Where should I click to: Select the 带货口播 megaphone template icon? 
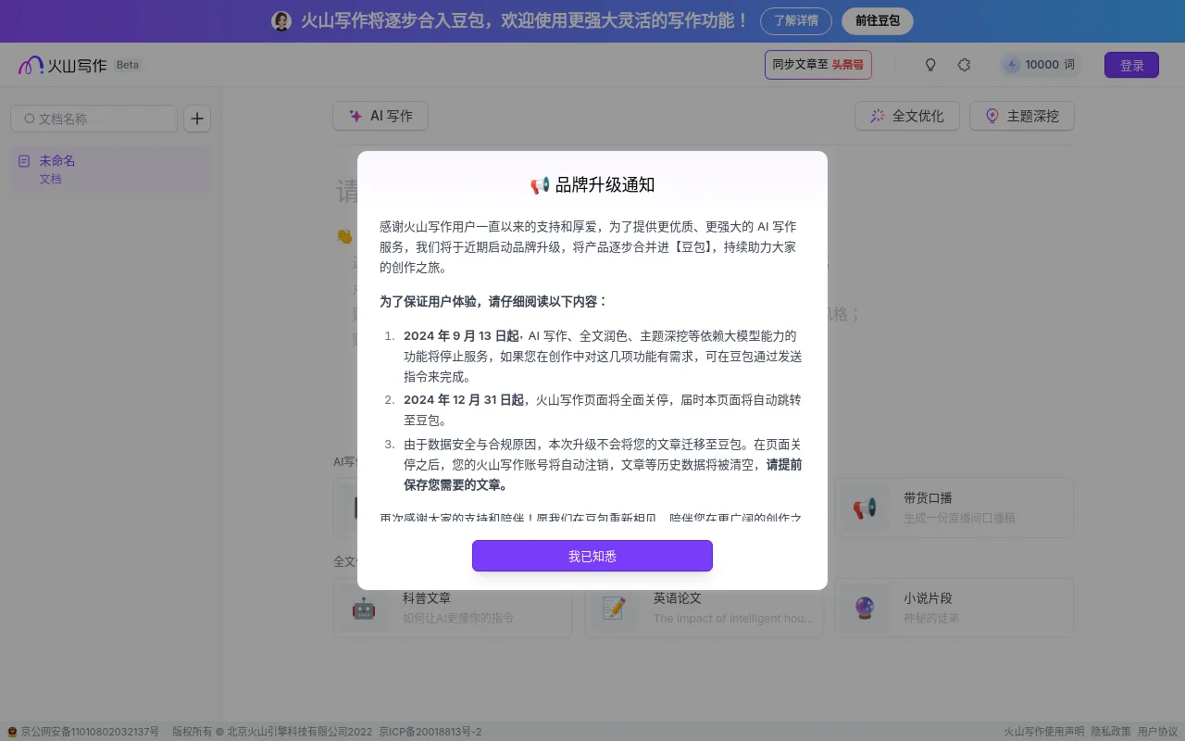click(864, 509)
